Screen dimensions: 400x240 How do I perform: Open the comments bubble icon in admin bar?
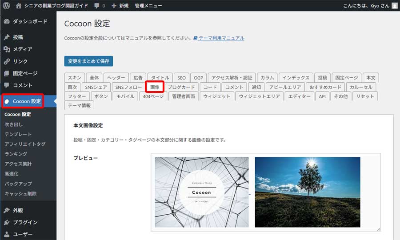[97, 6]
